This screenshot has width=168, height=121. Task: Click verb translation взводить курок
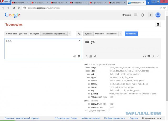98,104
